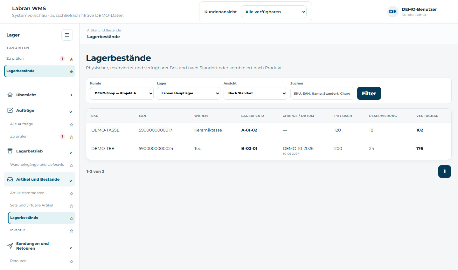Go to page 1 in pagination
The height and width of the screenshot is (270, 458).
click(445, 172)
